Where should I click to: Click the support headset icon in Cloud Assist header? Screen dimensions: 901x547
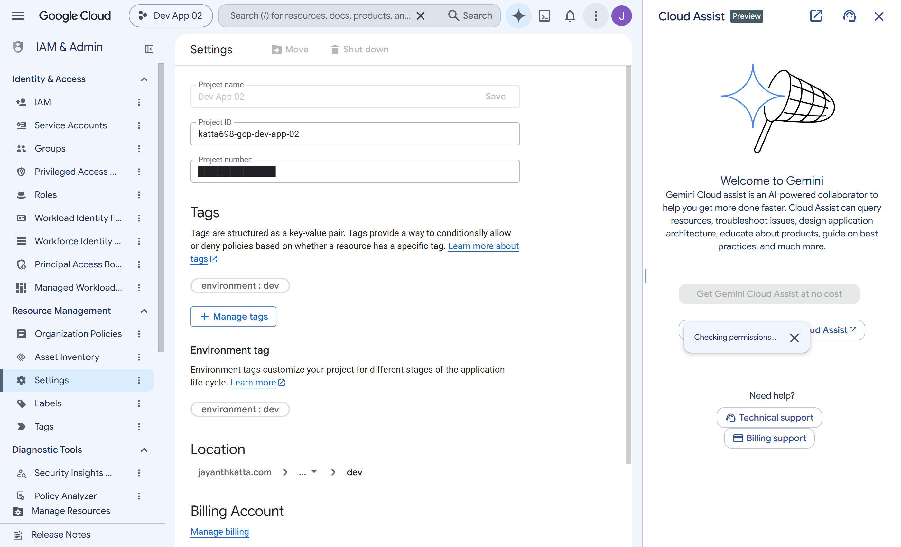849,16
